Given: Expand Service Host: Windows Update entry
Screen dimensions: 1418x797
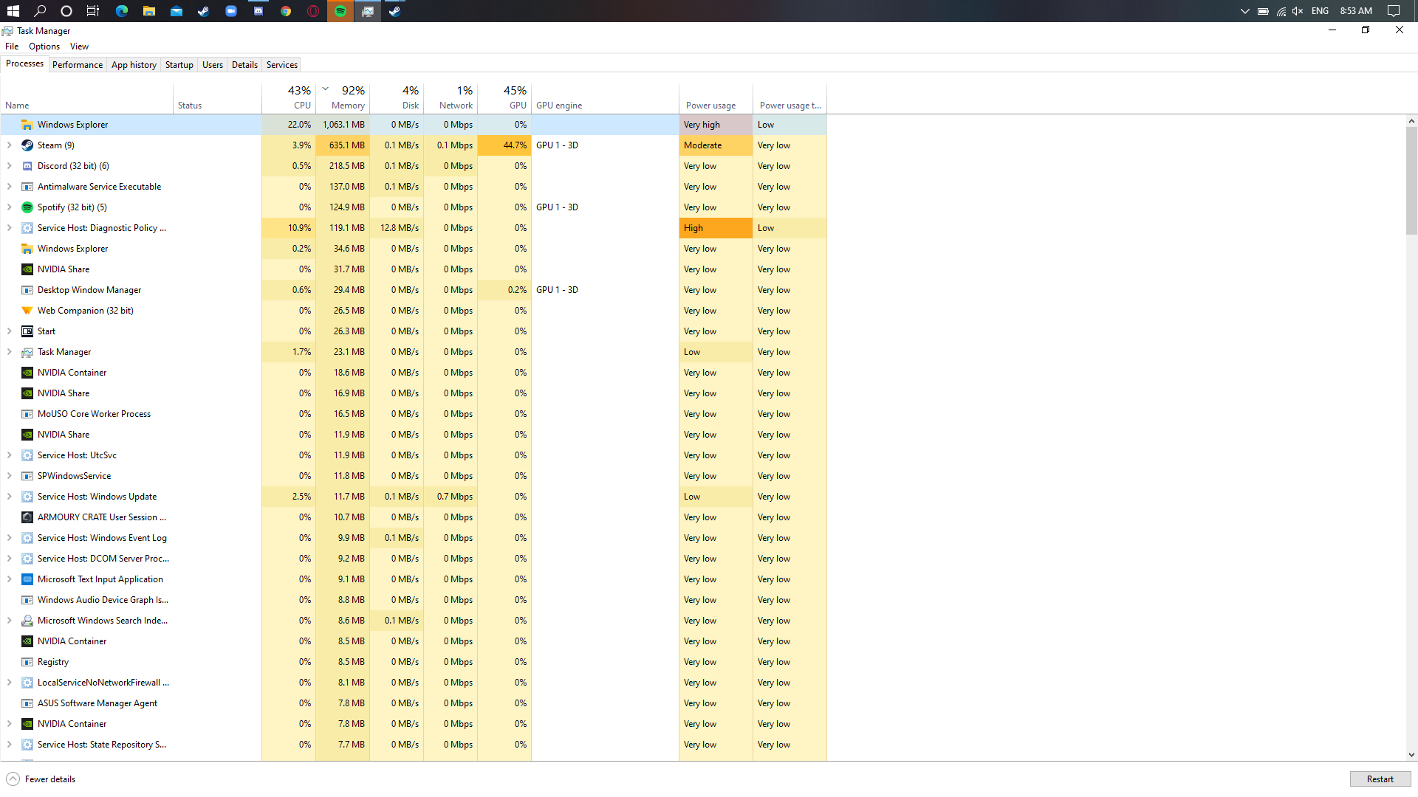Looking at the screenshot, I should tap(9, 497).
